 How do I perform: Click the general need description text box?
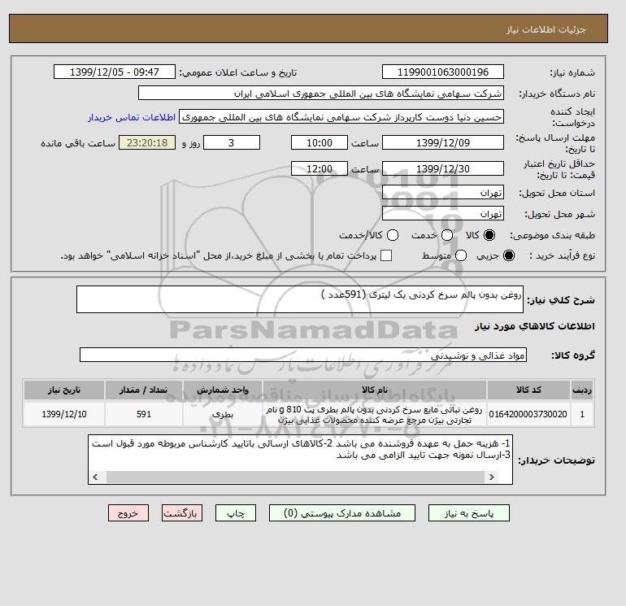click(300, 299)
